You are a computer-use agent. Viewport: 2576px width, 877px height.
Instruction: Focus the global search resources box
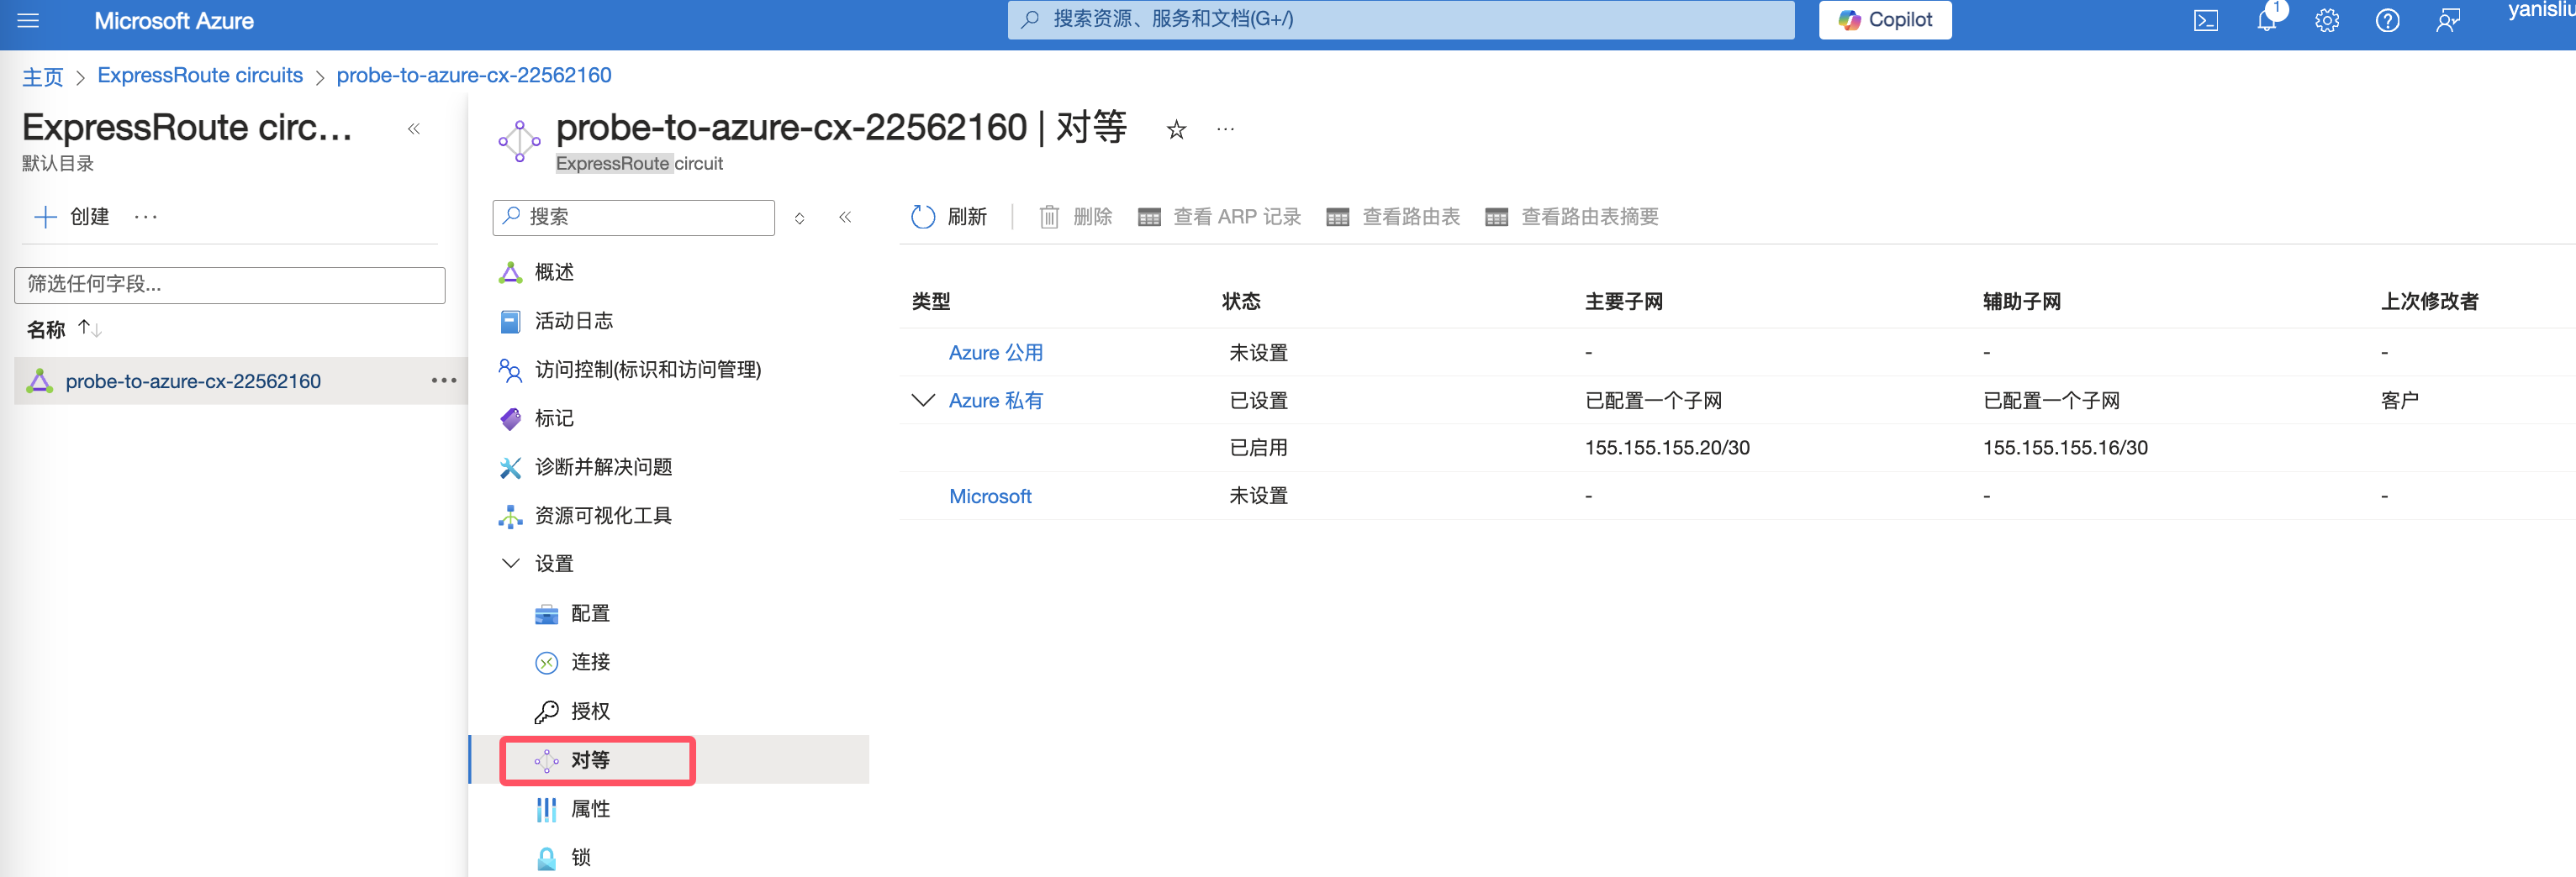1401,20
